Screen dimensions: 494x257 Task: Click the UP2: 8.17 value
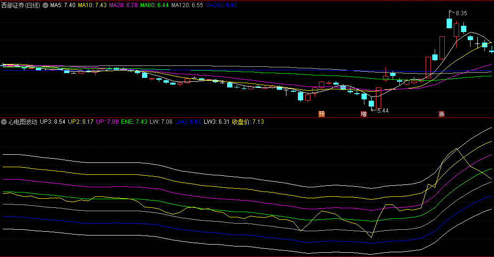(x=81, y=122)
